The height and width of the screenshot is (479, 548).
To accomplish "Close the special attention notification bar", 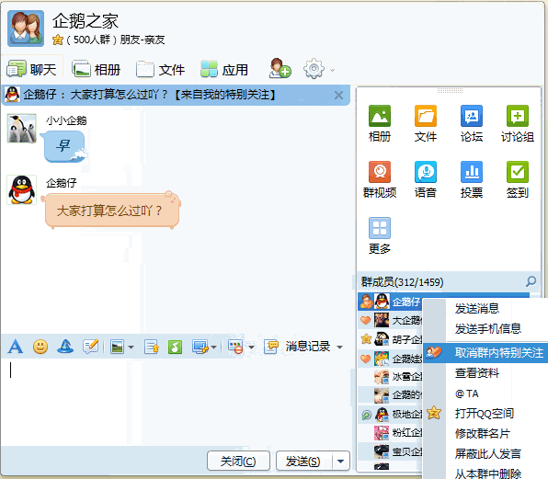I will tap(338, 95).
